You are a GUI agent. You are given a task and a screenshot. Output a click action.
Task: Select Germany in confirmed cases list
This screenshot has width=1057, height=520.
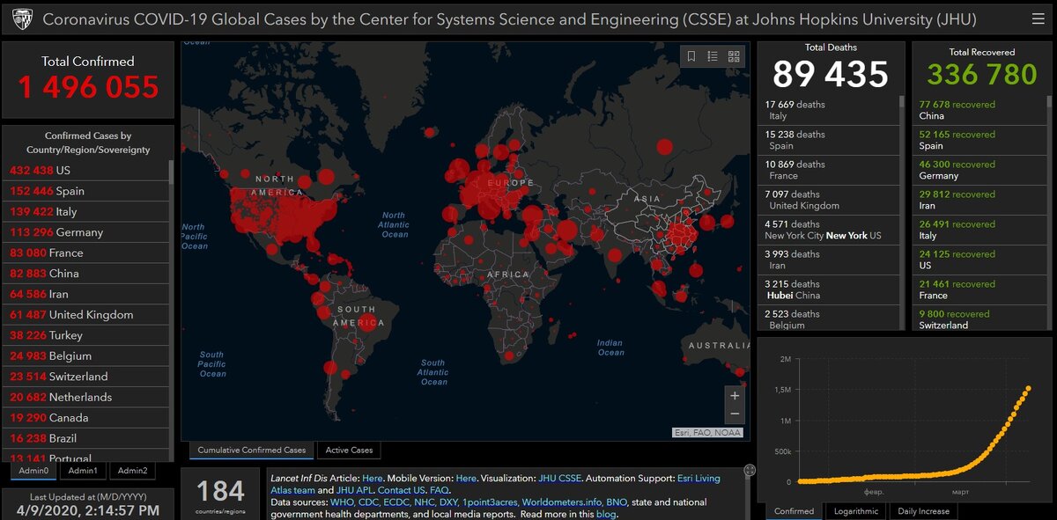click(85, 232)
